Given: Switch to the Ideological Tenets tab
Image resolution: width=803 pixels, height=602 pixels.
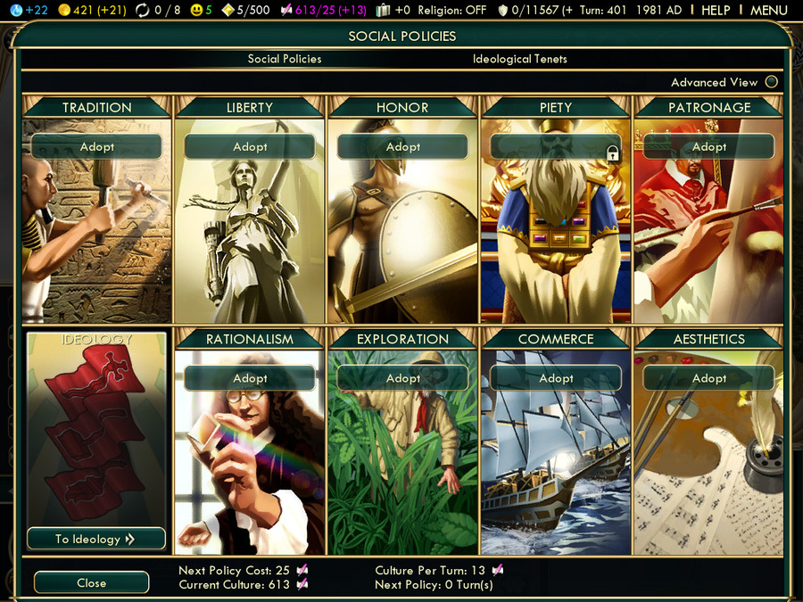Looking at the screenshot, I should point(520,59).
